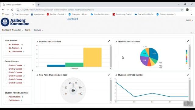Open the Lookups menu

click(39, 30)
